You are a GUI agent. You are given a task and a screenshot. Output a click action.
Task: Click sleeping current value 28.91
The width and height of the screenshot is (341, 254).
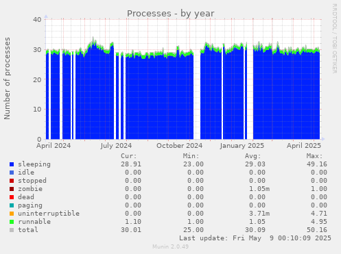(131, 164)
